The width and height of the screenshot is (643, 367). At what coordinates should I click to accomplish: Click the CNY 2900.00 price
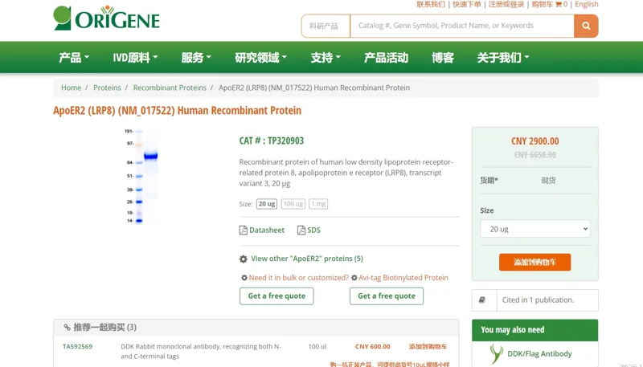coord(534,141)
